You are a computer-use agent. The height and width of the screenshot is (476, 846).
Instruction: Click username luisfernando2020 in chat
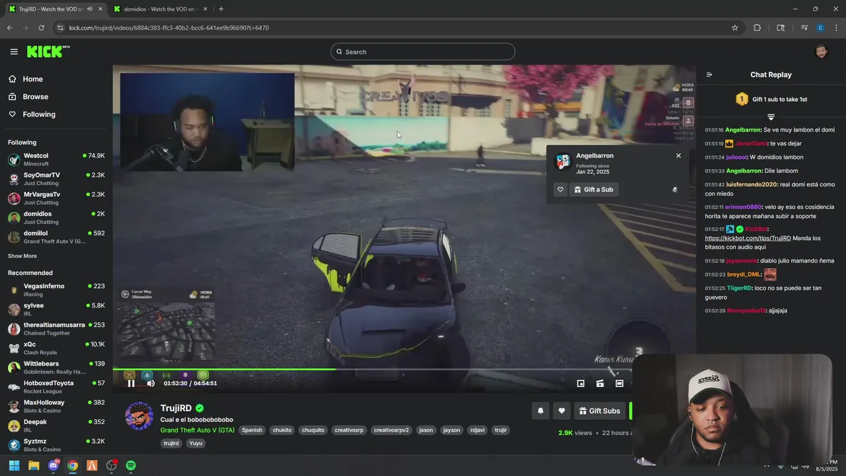tap(752, 184)
